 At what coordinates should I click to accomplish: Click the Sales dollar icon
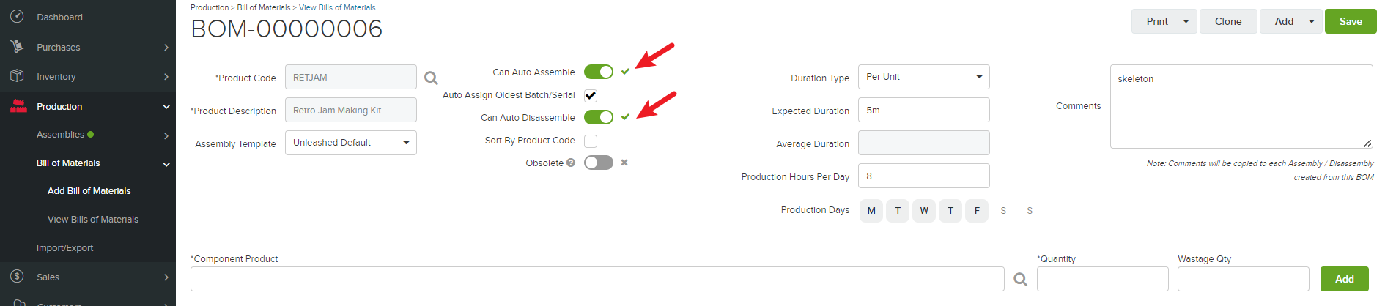pos(18,276)
